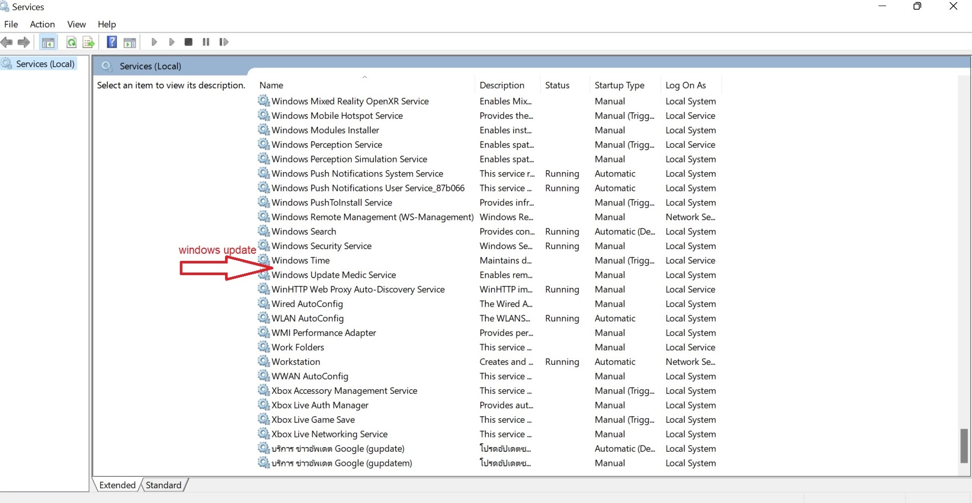This screenshot has height=503, width=972.
Task: Click Automatic startup type of Workstation
Action: (615, 361)
